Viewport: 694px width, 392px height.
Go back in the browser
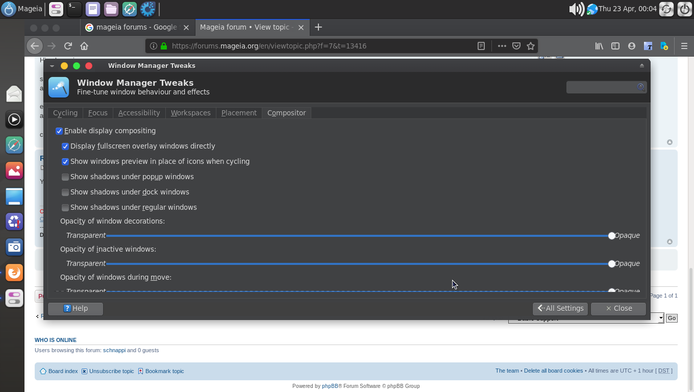tap(35, 46)
